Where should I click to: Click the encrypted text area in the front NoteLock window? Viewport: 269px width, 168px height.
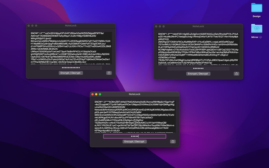coord(135,117)
